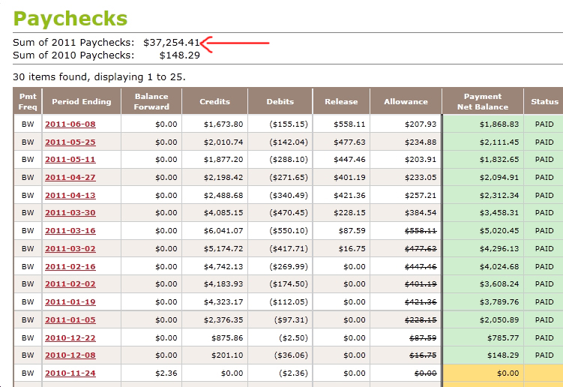Click the Allowance column header
This screenshot has height=387, width=563.
point(406,102)
